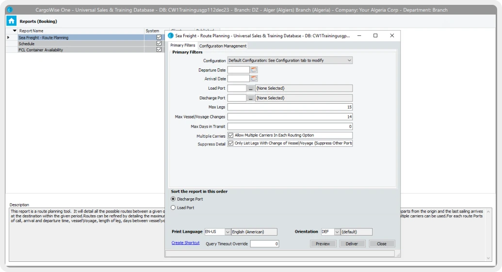Image resolution: width=502 pixels, height=272 pixels.
Task: Click the Max Days in Transit field
Action: point(290,126)
